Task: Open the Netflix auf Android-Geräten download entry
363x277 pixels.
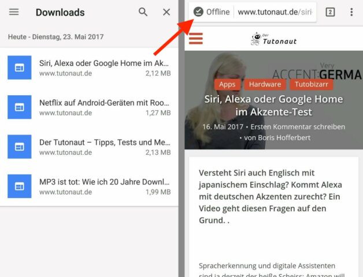Action: pyautogui.click(x=104, y=107)
